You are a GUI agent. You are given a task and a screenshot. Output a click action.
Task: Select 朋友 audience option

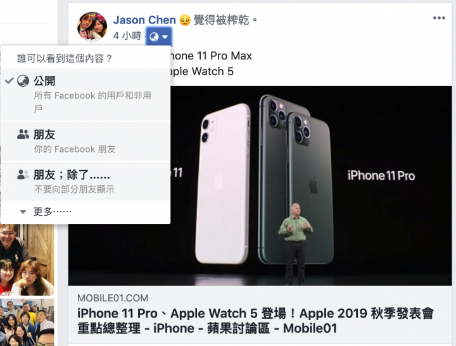tap(85, 141)
